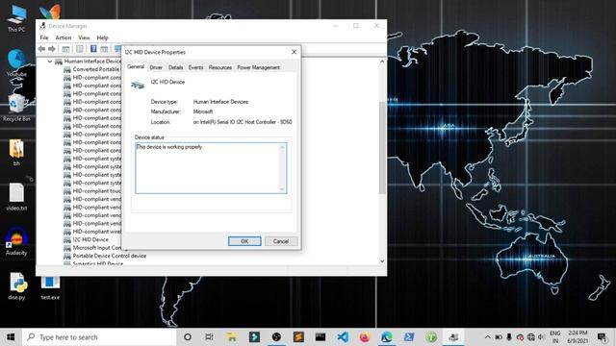Click the ENG IN language indicator
Image resolution: width=616 pixels, height=346 pixels.
[x=555, y=337]
